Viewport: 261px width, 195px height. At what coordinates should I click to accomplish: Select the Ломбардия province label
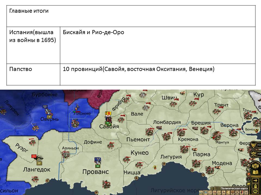167,122
